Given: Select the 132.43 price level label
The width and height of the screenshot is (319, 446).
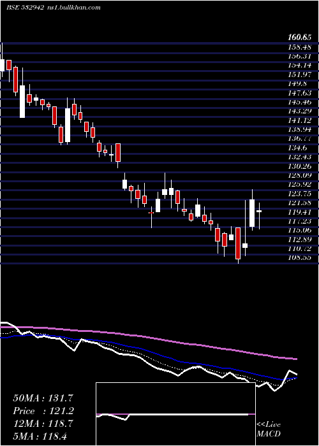Looking at the screenshot, I should pyautogui.click(x=299, y=157).
